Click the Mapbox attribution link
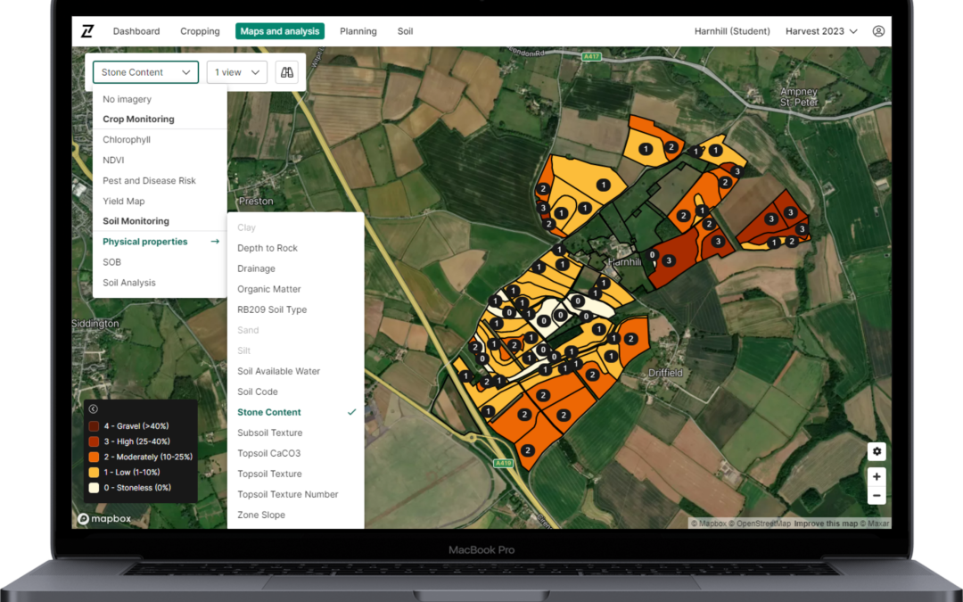 pyautogui.click(x=709, y=524)
